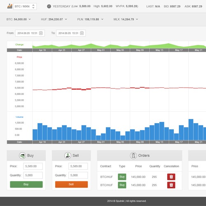Click the green Buy submit button
The width and height of the screenshot is (206, 206).
(26, 184)
